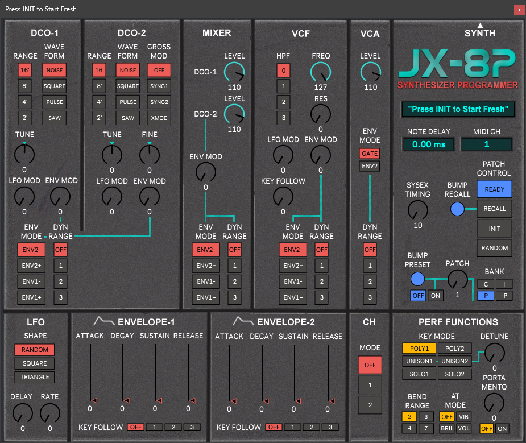Set VCF env mode to ENV1-
The height and width of the screenshot is (443, 526).
point(293,281)
